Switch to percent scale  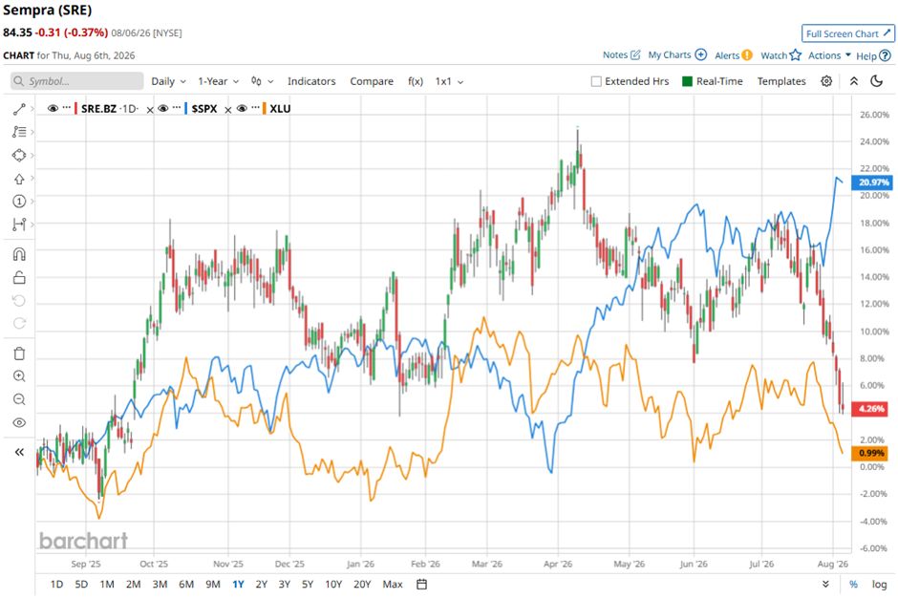pyautogui.click(x=853, y=584)
